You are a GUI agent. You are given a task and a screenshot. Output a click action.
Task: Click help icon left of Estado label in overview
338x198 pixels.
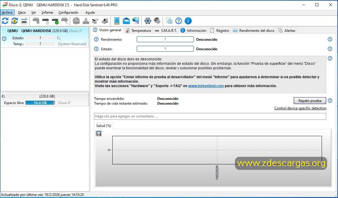click(x=96, y=49)
